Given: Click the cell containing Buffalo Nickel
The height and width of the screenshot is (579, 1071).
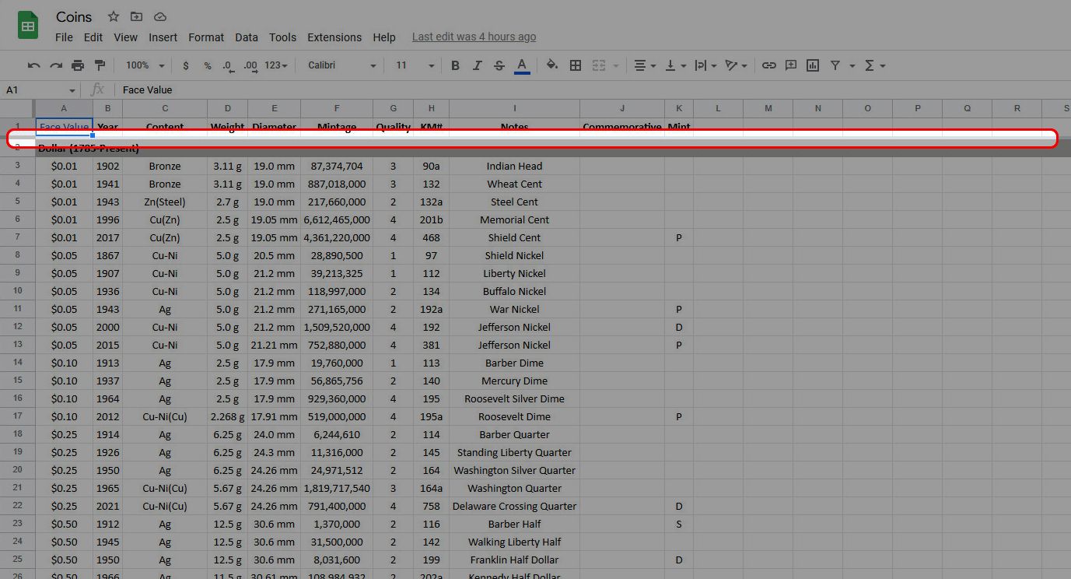Looking at the screenshot, I should 514,291.
